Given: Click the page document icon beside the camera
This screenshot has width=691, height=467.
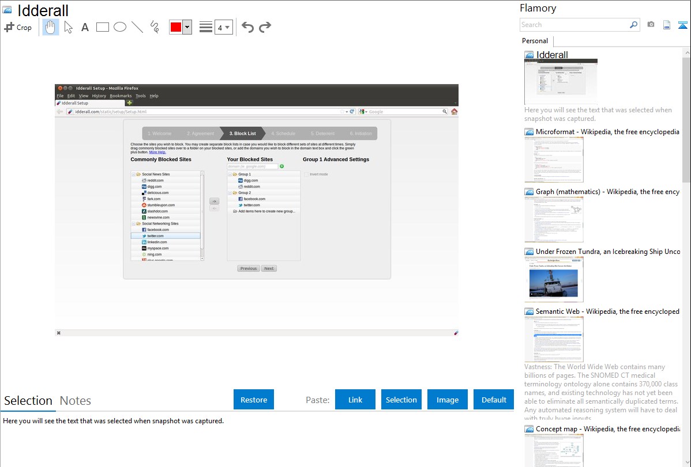Looking at the screenshot, I should (667, 25).
